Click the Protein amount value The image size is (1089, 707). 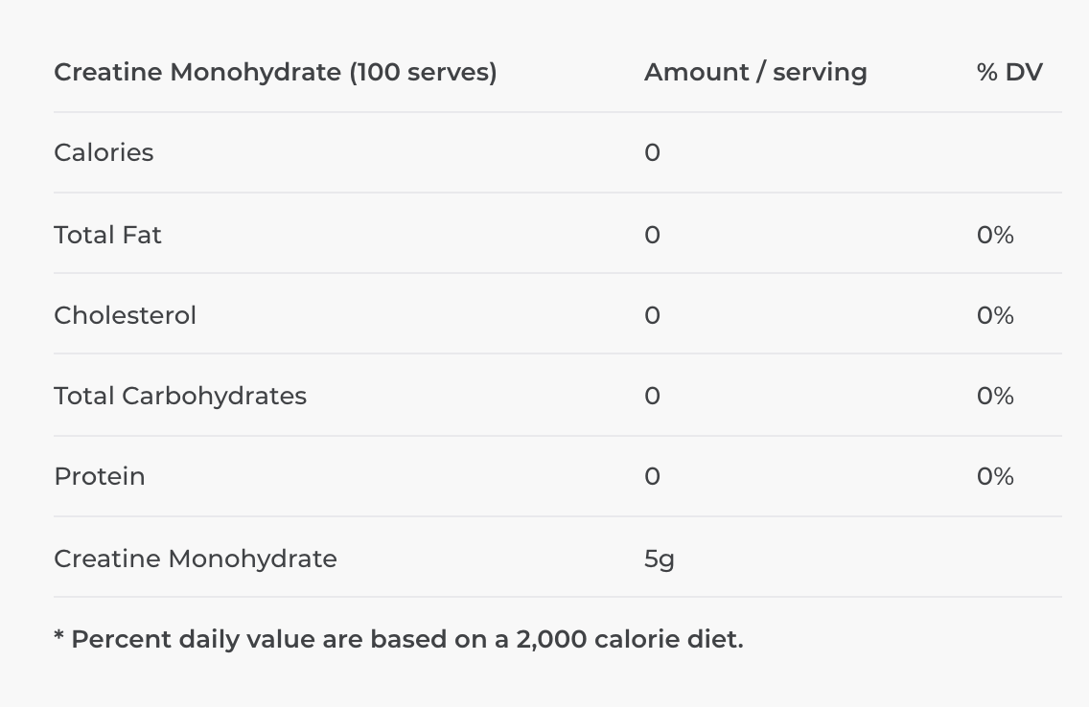click(652, 476)
